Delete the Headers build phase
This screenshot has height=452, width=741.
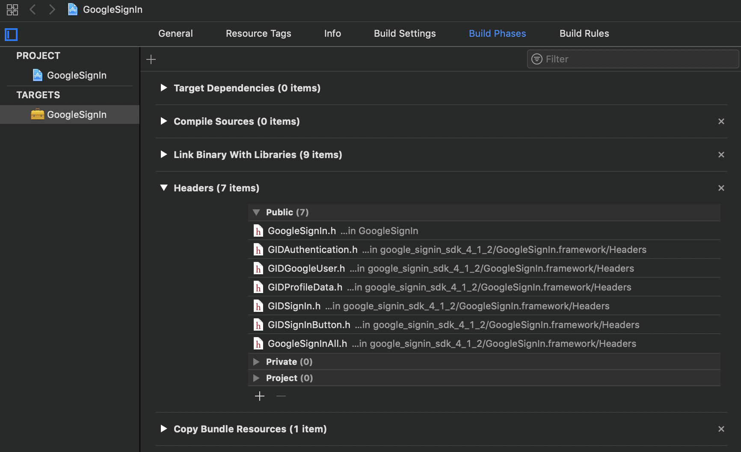point(721,188)
